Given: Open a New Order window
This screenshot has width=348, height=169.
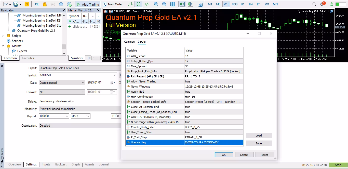Looking at the screenshot, I should coord(113,4).
